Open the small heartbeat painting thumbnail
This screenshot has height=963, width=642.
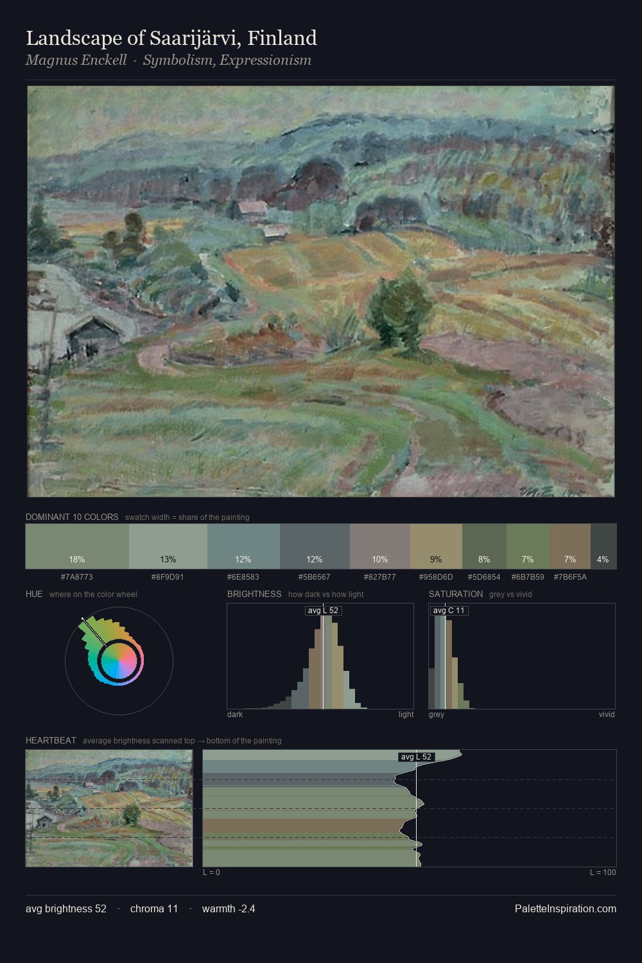(x=109, y=808)
